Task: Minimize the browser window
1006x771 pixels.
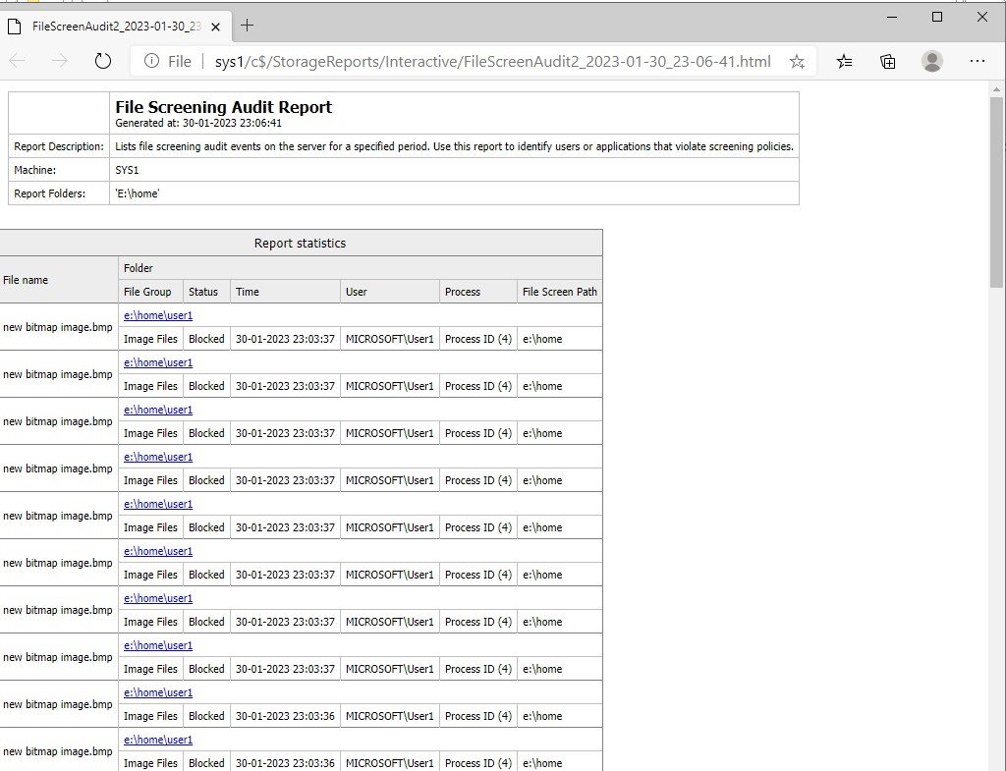Action: click(892, 18)
